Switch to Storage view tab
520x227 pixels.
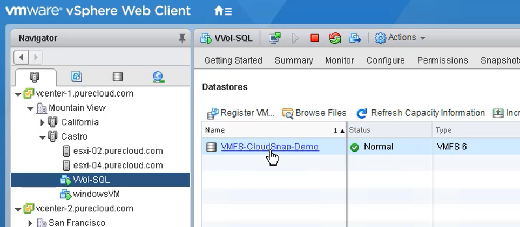118,77
